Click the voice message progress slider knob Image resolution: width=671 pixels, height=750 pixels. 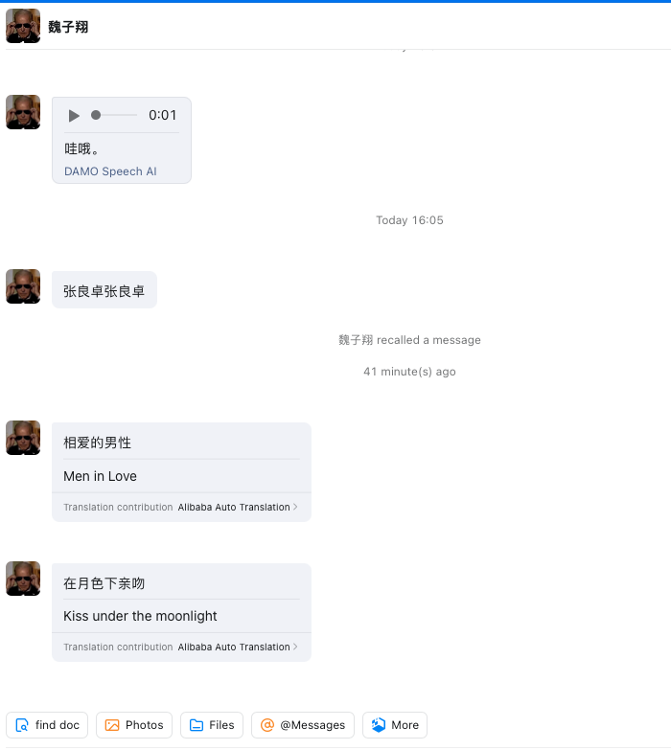pos(96,115)
